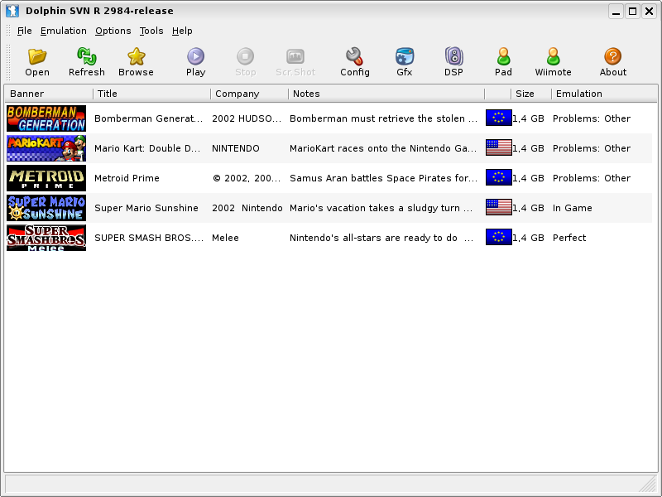662x497 pixels.
Task: Click the Stop toolbar icon
Action: coord(245,56)
